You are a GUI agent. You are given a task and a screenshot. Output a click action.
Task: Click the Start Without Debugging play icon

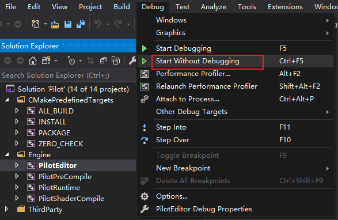[144, 61]
